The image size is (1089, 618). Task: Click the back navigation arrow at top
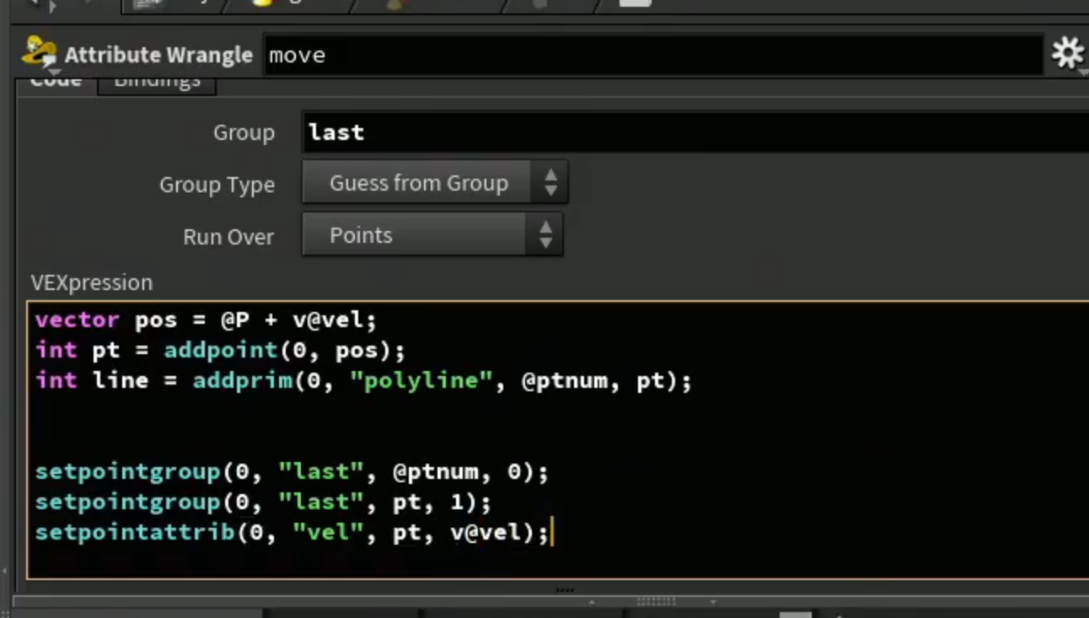click(x=34, y=4)
